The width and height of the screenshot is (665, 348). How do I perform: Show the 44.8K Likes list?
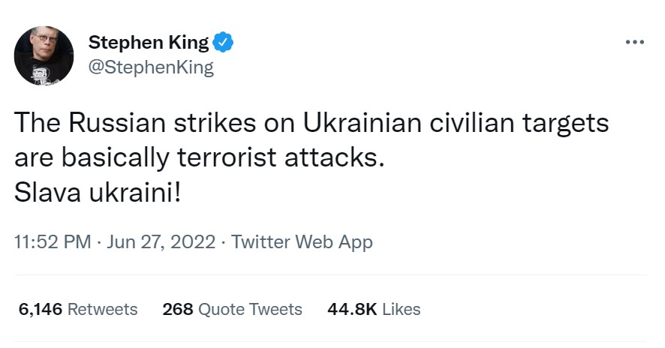click(374, 309)
